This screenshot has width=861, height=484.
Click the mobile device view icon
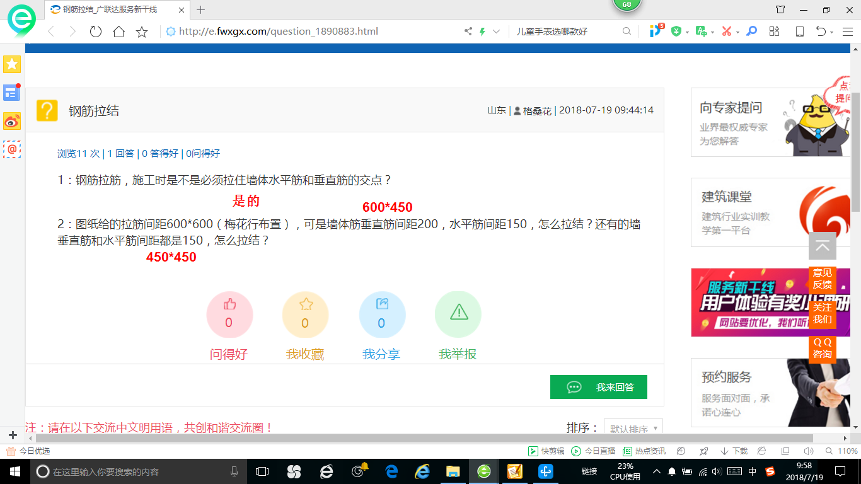click(x=800, y=31)
